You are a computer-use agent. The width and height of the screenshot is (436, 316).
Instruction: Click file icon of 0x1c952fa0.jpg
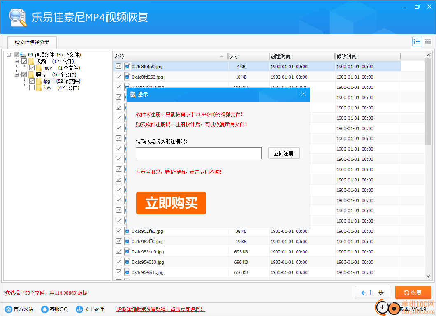[127, 231]
